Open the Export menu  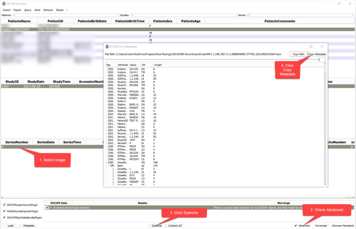point(17,10)
